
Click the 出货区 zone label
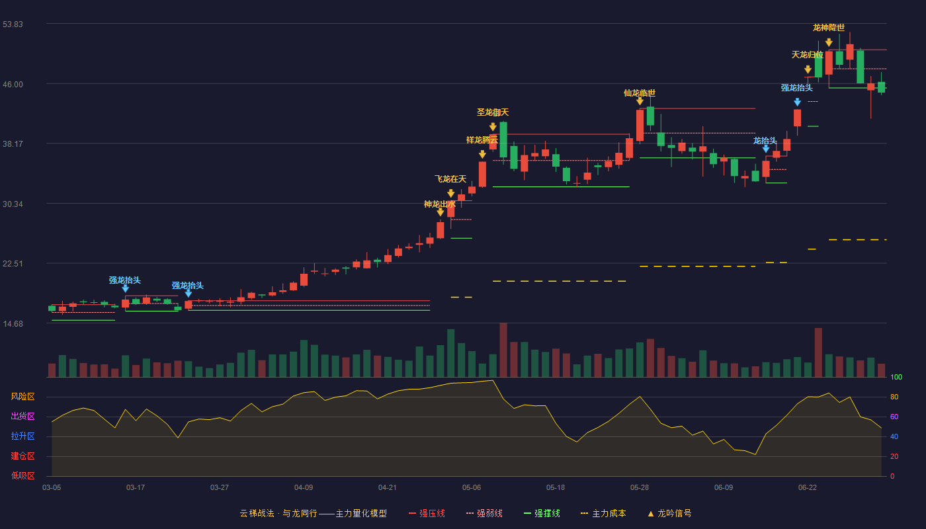click(23, 417)
